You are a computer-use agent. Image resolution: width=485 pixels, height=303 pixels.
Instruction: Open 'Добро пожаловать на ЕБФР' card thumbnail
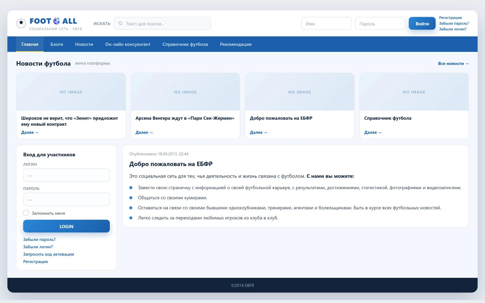[300, 92]
